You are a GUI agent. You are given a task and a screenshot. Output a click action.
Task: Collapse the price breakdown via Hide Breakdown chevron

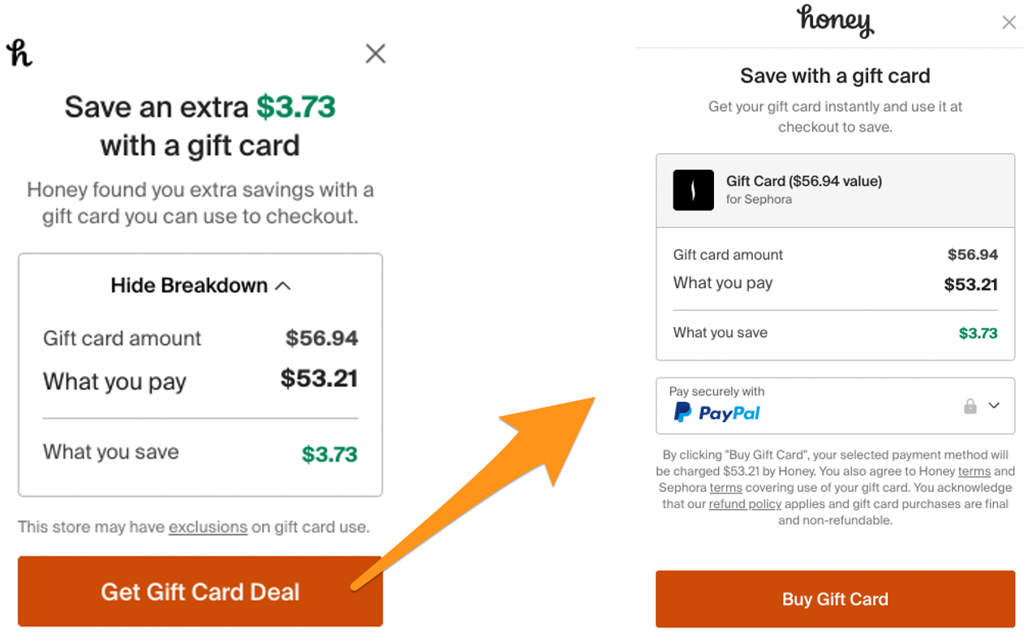point(282,285)
